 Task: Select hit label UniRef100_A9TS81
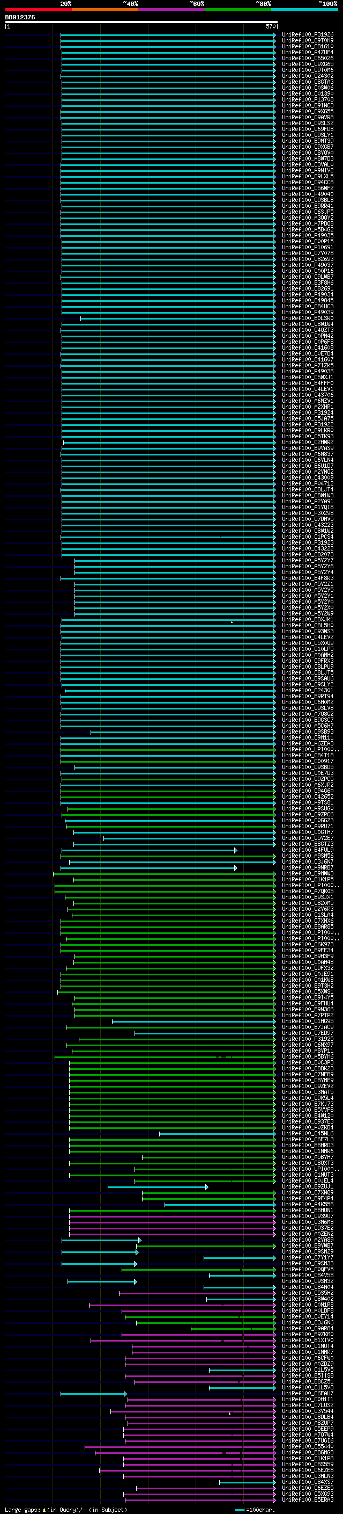tap(308, 802)
